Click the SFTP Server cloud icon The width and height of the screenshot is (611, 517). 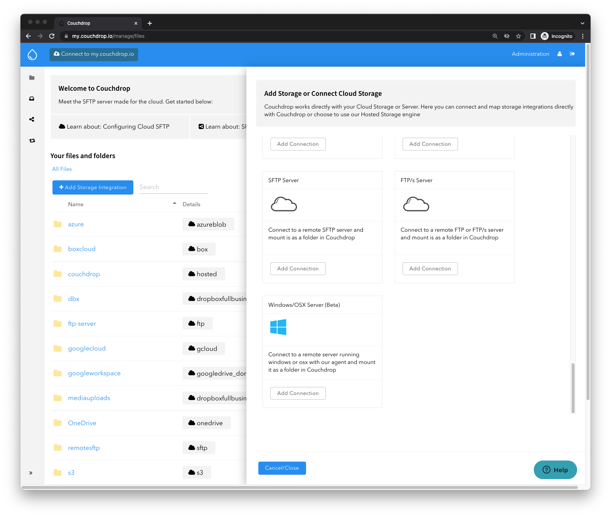click(284, 204)
